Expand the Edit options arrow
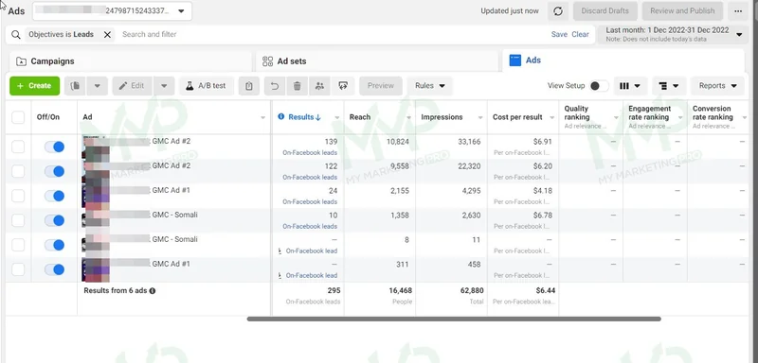Image resolution: width=758 pixels, height=363 pixels. pos(164,86)
